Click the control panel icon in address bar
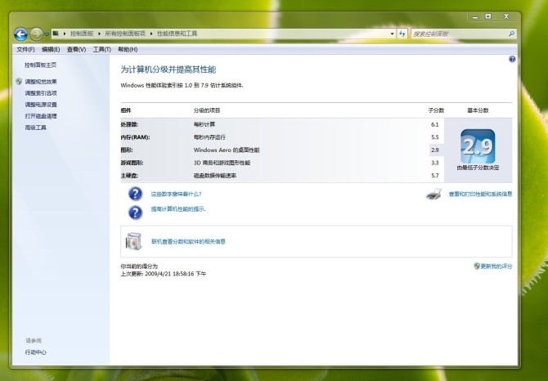 tap(56, 34)
